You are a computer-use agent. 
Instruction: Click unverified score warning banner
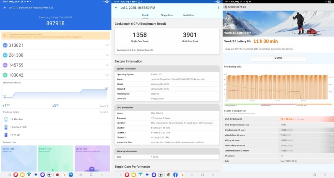[x=55, y=36]
